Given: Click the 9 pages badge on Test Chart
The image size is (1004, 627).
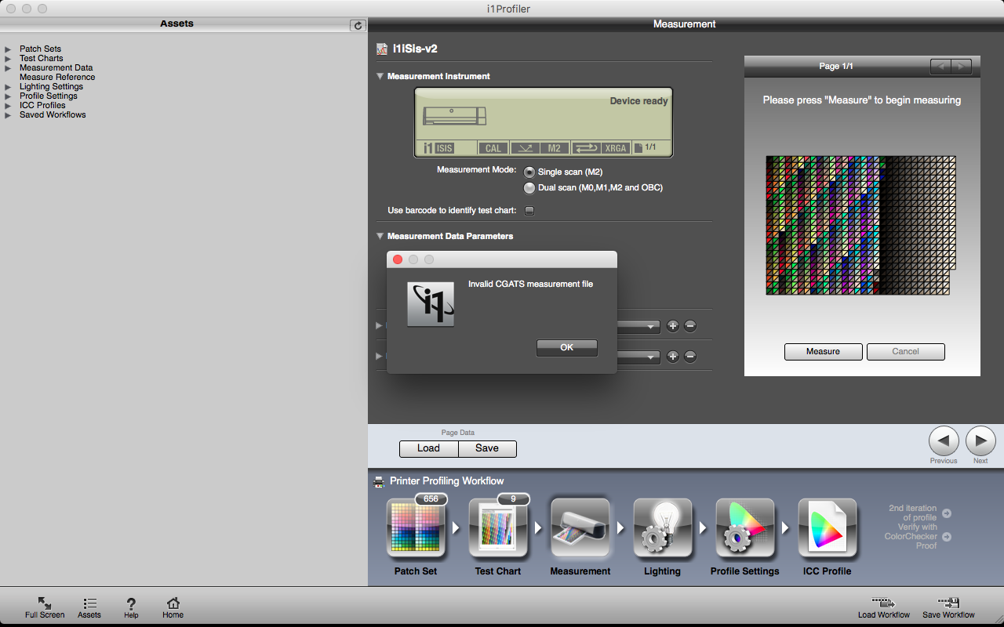Looking at the screenshot, I should click(513, 499).
